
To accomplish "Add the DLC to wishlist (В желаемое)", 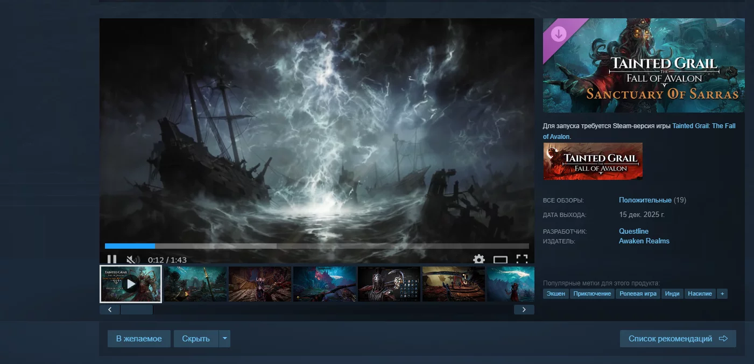I will pyautogui.click(x=139, y=339).
